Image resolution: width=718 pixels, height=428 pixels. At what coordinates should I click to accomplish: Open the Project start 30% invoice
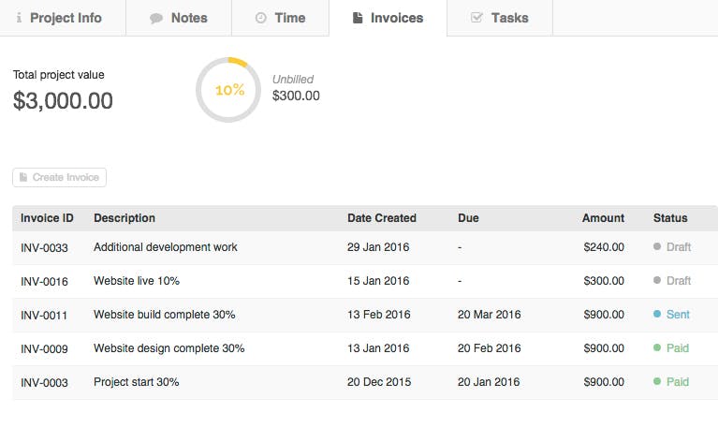click(136, 382)
